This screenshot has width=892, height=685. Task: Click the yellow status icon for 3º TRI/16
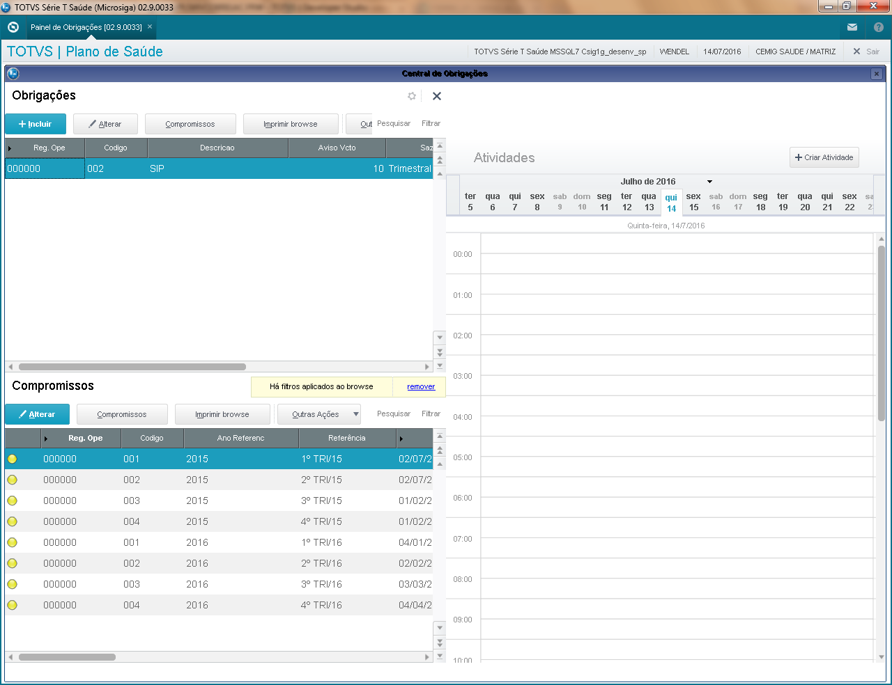[x=12, y=584]
